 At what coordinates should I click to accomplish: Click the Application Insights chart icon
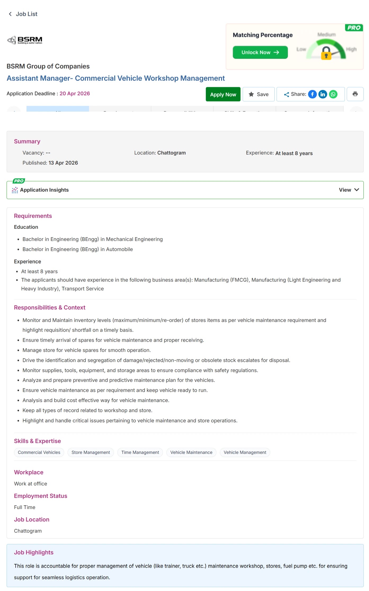(15, 190)
